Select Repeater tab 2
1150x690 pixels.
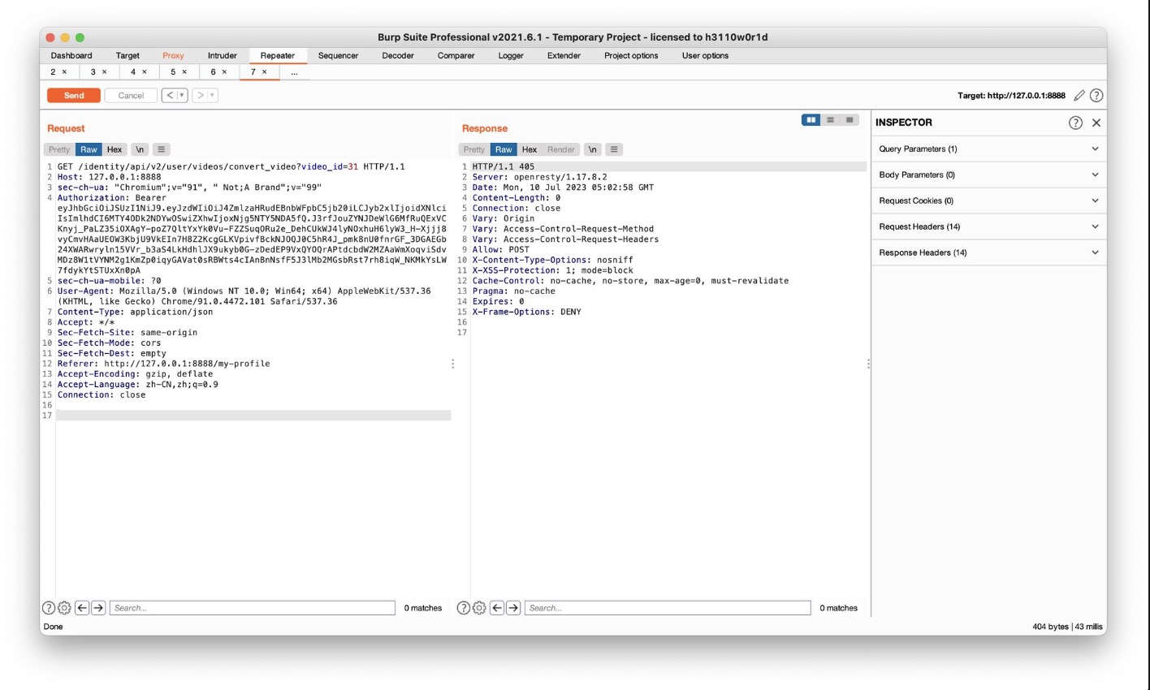click(x=54, y=72)
